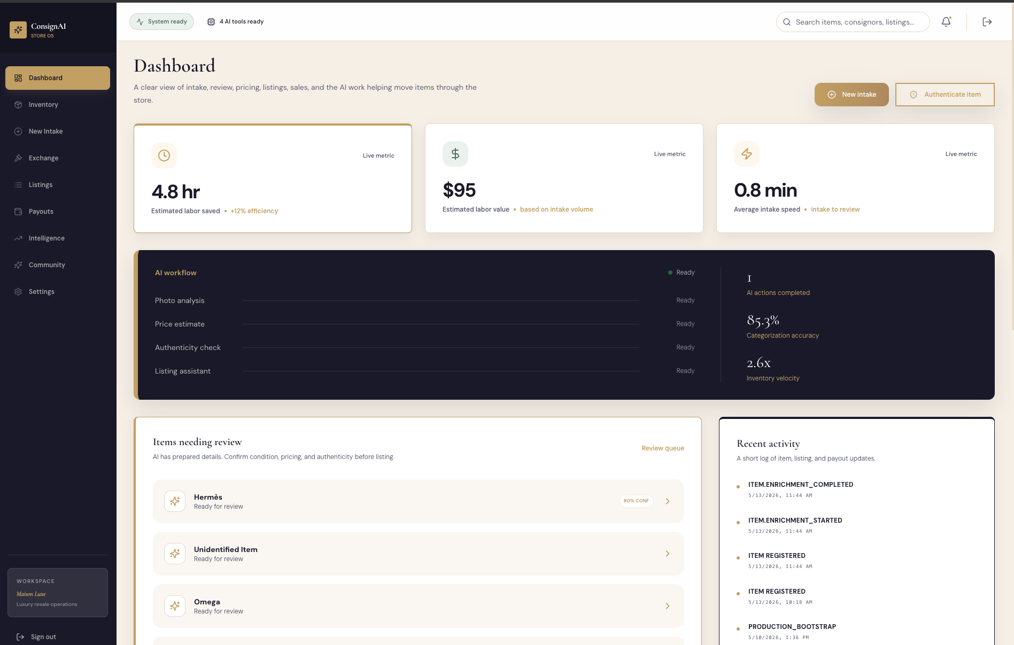Screen dimensions: 1014x645
Task: Open the Payouts section
Action: pos(58,212)
